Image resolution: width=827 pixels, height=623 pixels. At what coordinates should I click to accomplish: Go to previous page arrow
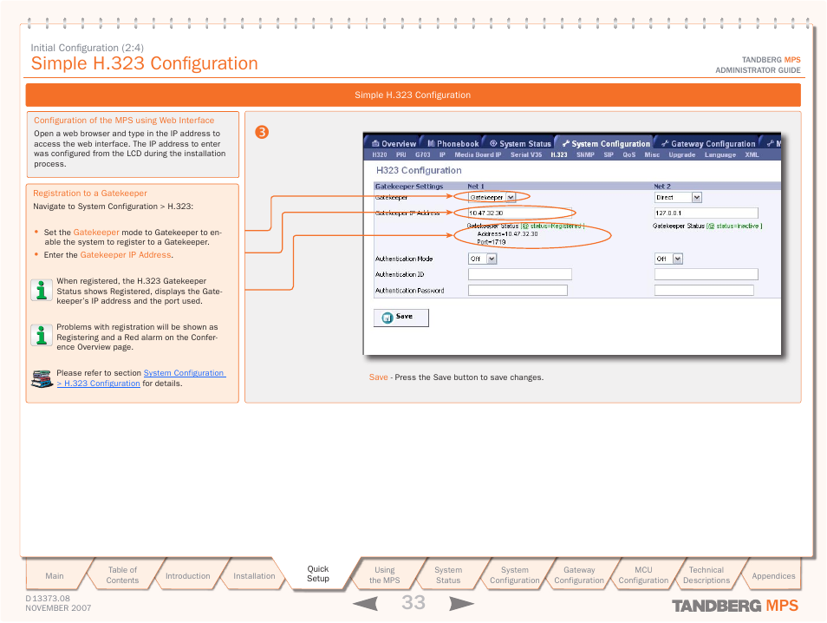pos(366,603)
